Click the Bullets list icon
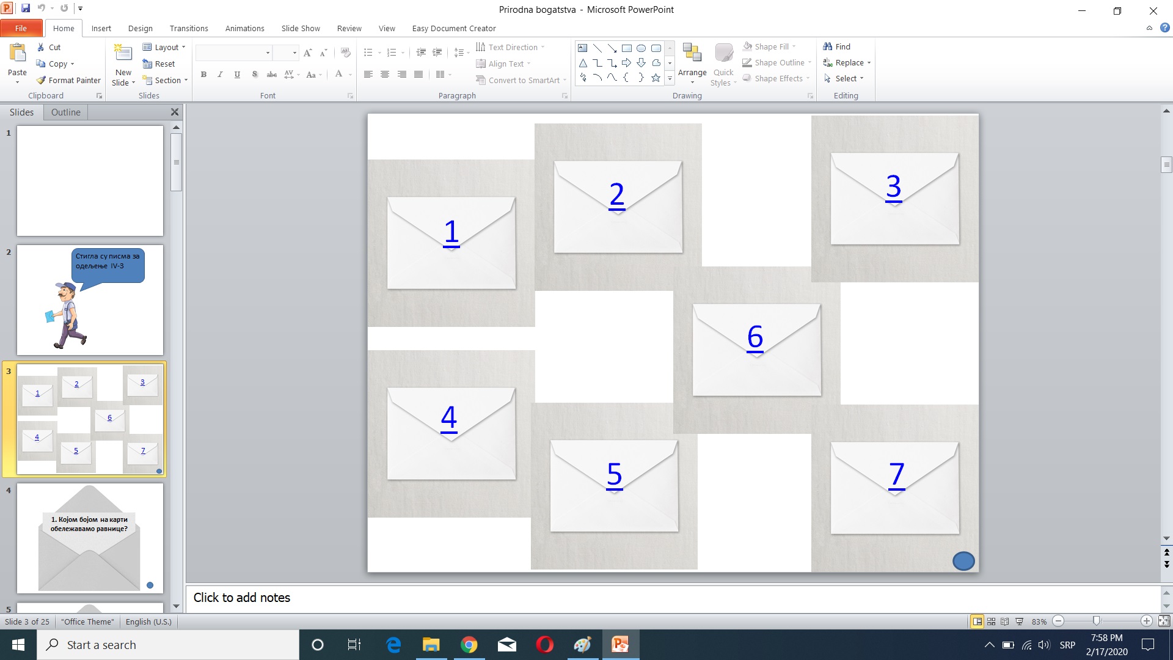1173x660 pixels. point(368,53)
